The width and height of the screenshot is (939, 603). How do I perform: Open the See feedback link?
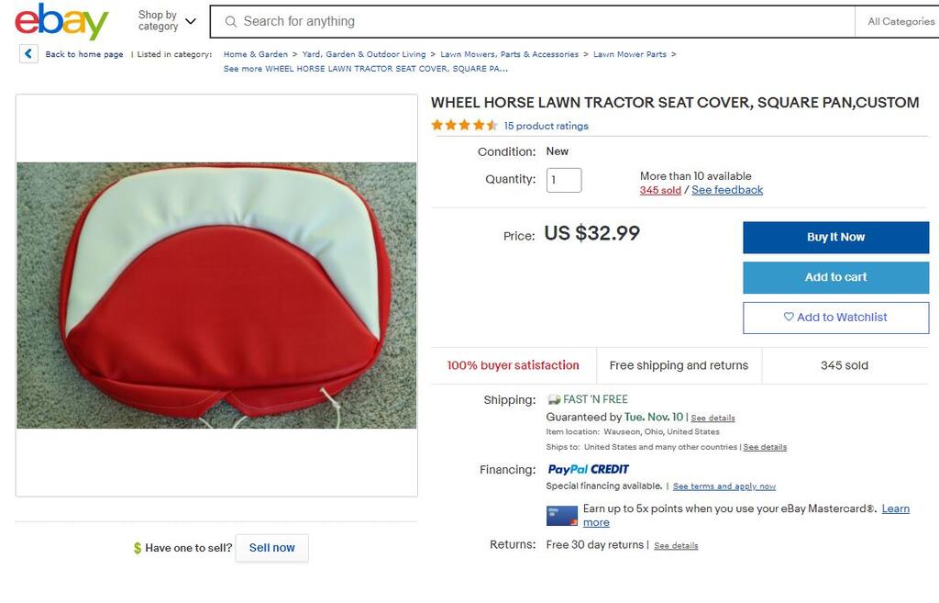coord(727,190)
